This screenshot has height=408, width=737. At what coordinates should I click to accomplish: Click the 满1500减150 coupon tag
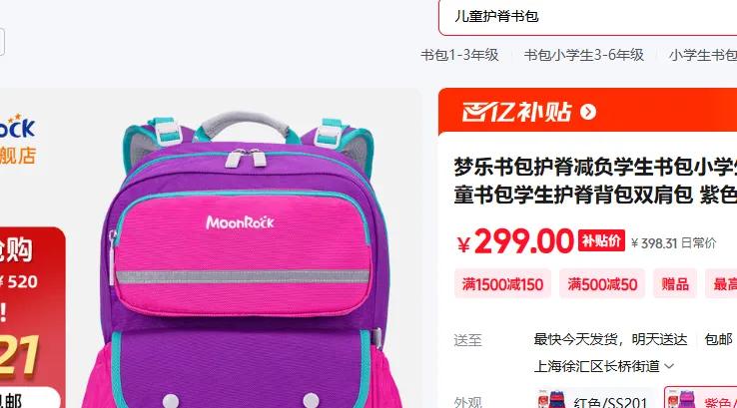tap(502, 283)
